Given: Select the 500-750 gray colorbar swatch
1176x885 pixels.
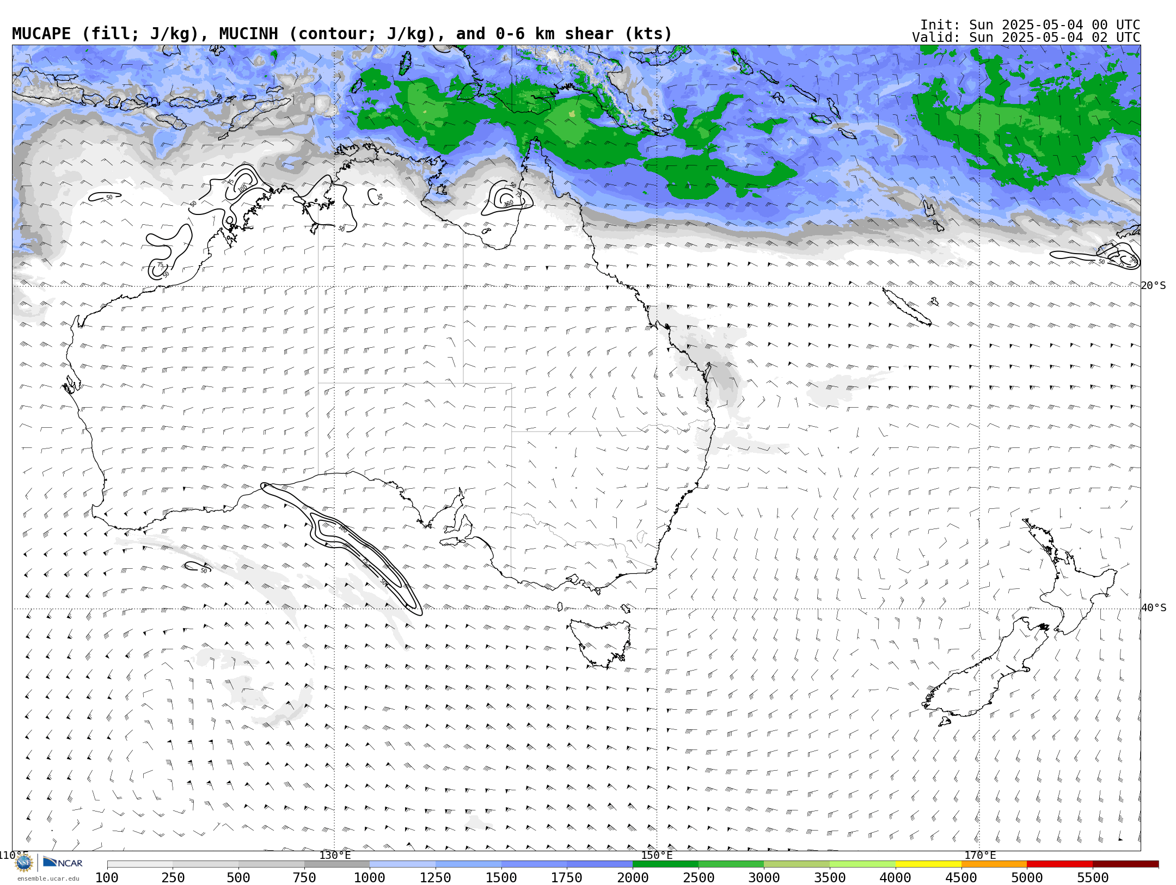Looking at the screenshot, I should coord(271,864).
